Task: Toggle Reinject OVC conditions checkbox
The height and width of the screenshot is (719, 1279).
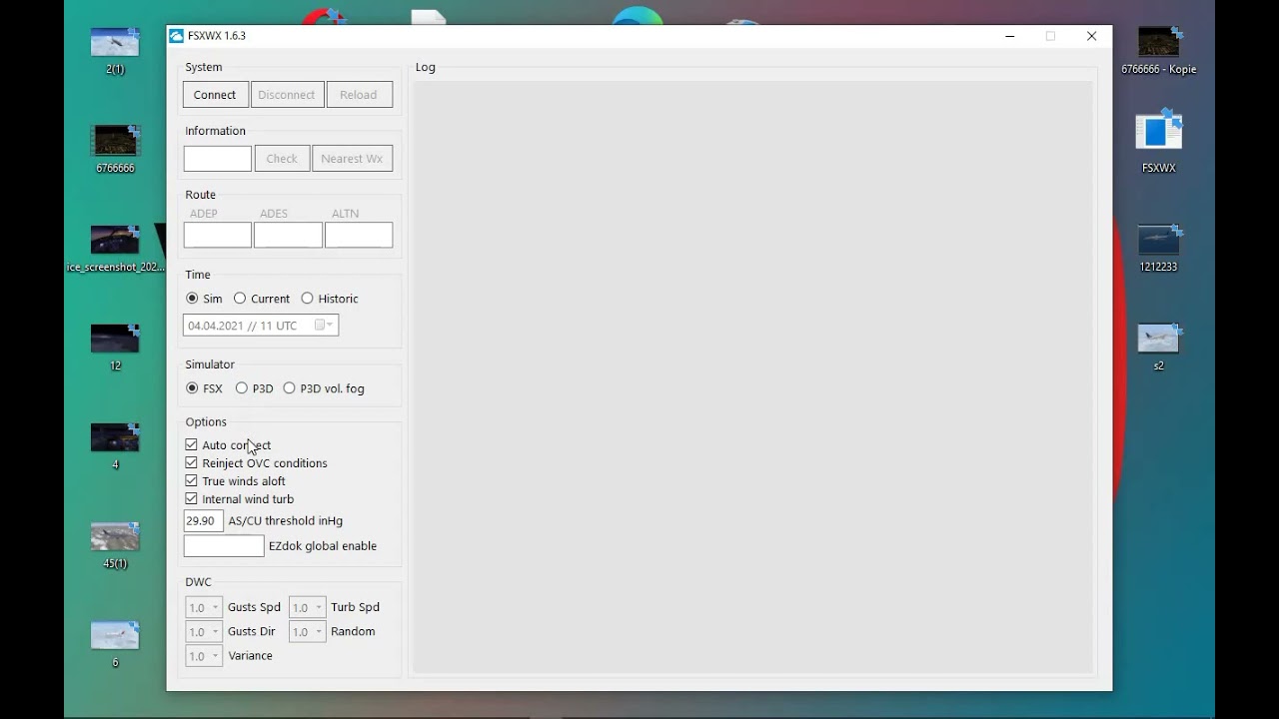Action: click(x=192, y=463)
